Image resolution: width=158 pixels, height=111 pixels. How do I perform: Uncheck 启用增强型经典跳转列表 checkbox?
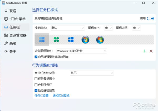36,57
